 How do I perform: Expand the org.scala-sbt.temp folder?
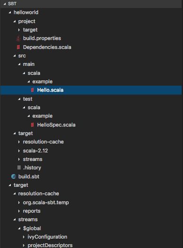19,203
